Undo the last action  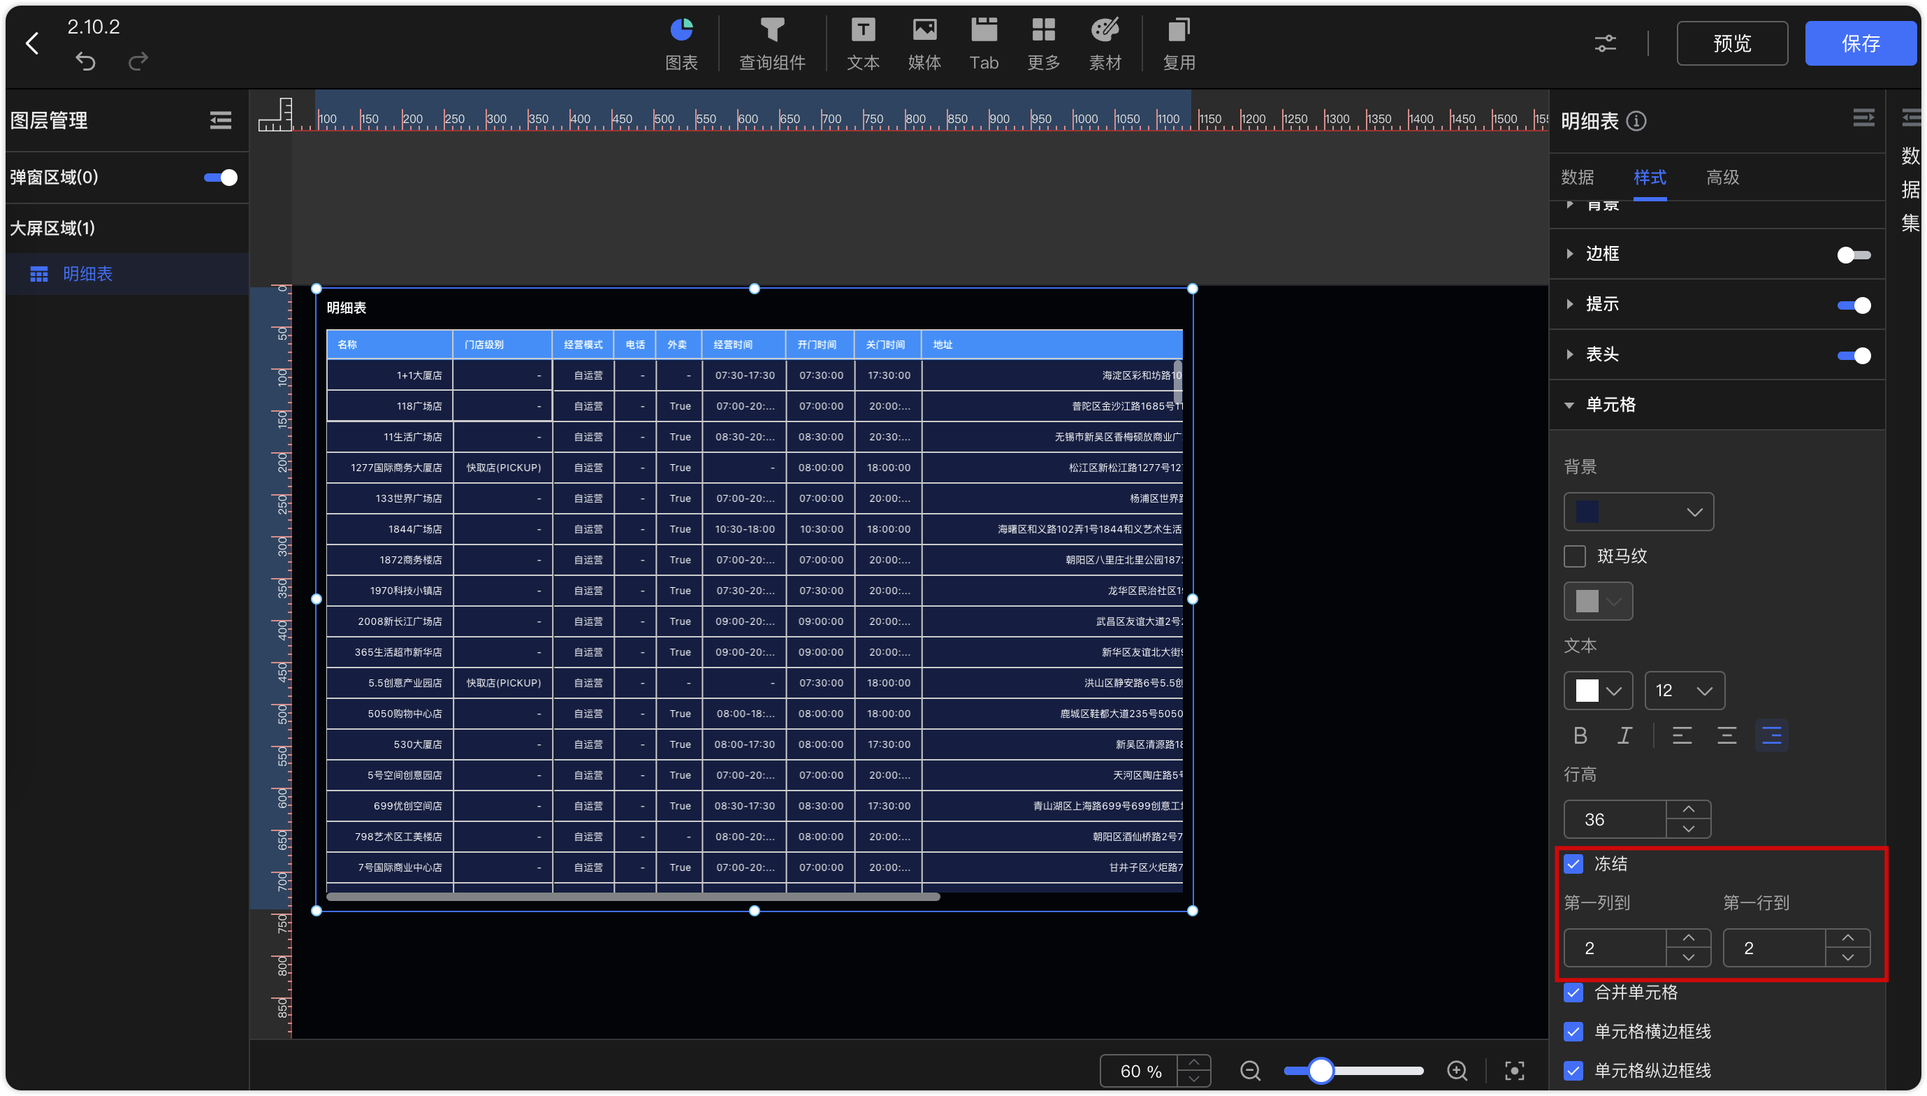[86, 61]
